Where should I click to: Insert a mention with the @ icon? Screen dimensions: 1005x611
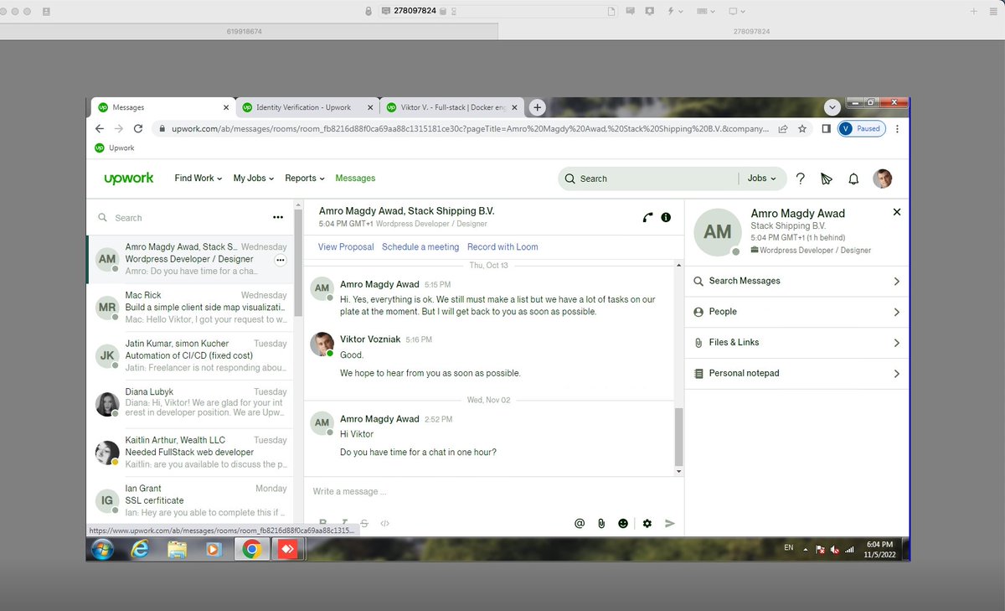pyautogui.click(x=580, y=523)
